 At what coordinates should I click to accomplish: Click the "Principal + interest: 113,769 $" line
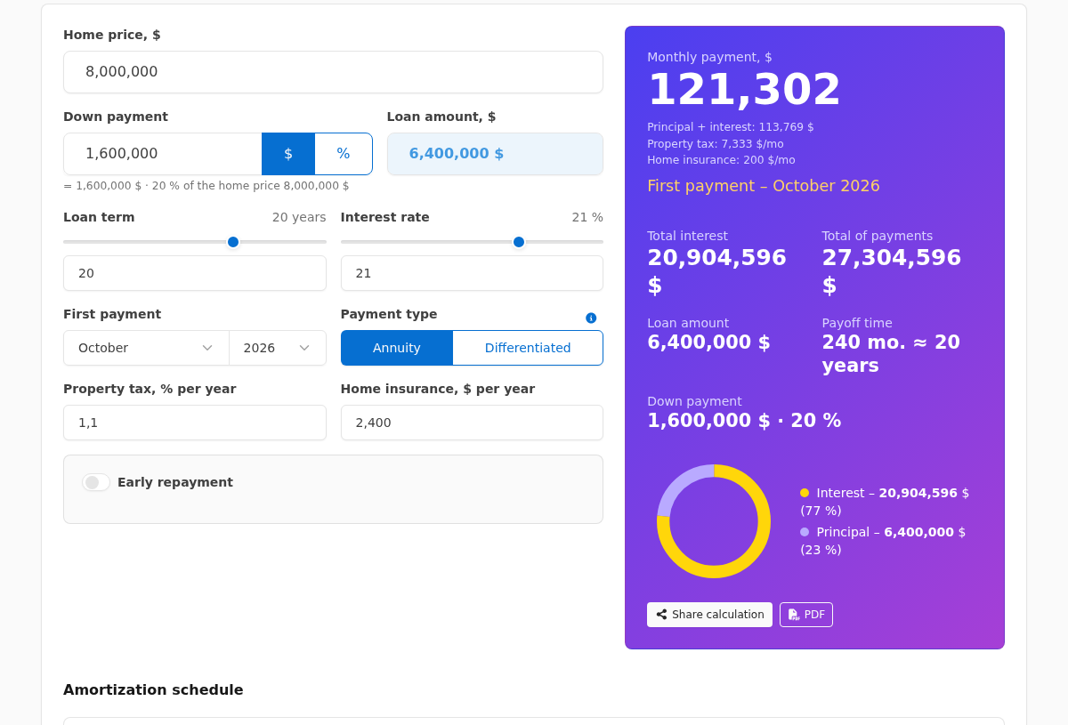pyautogui.click(x=731, y=127)
